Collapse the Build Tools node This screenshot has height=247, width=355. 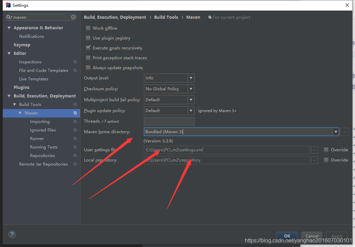pos(14,105)
